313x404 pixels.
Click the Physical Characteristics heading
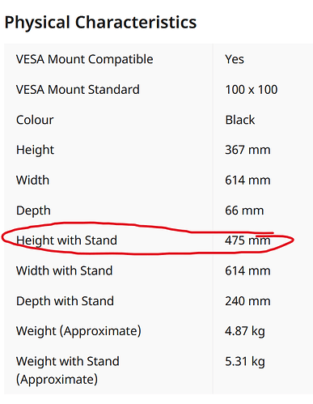(100, 22)
